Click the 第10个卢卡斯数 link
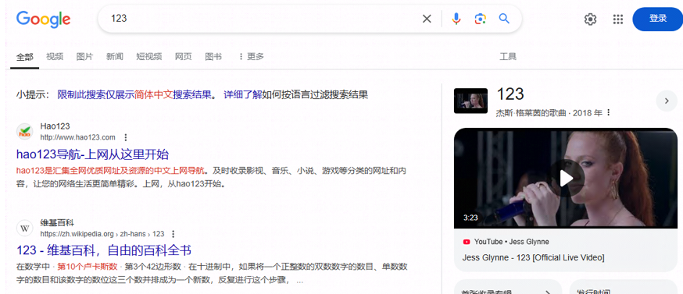The height and width of the screenshot is (294, 683). coord(88,267)
